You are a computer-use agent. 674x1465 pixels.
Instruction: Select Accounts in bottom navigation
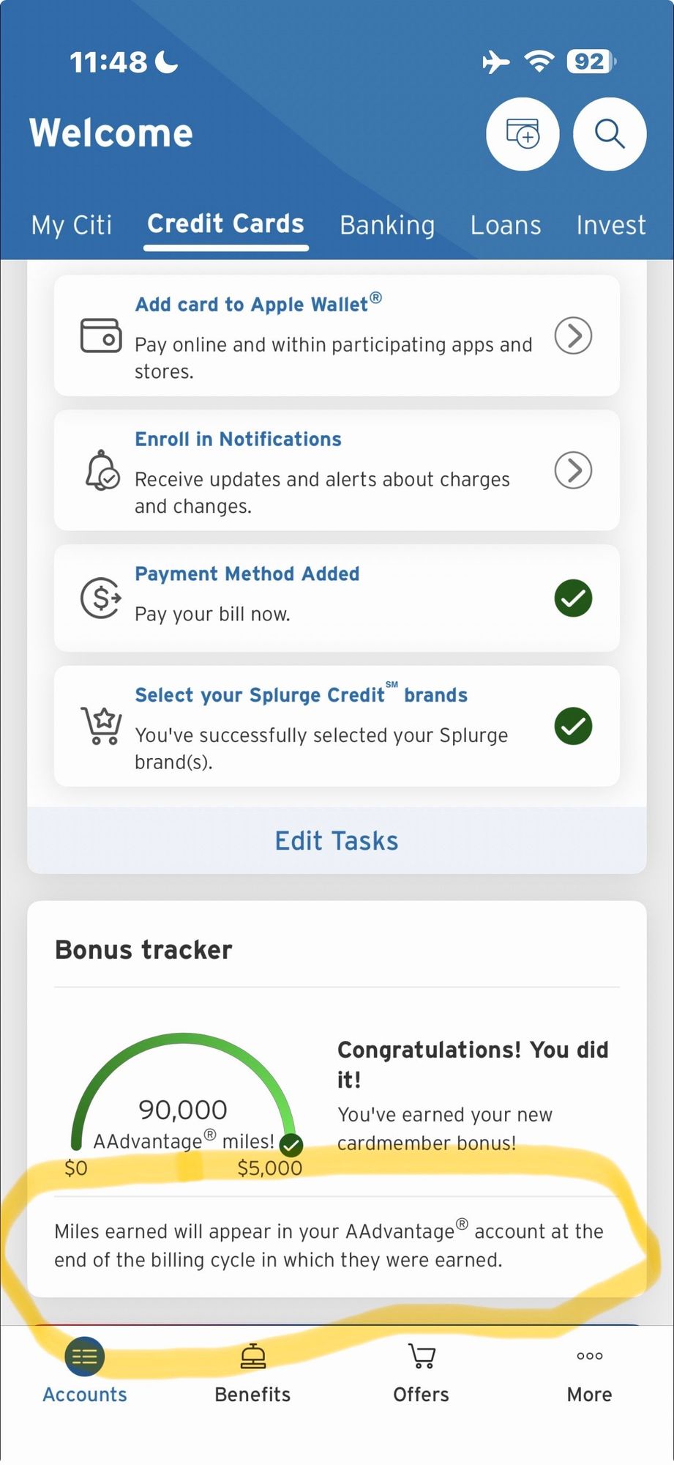(x=84, y=1371)
